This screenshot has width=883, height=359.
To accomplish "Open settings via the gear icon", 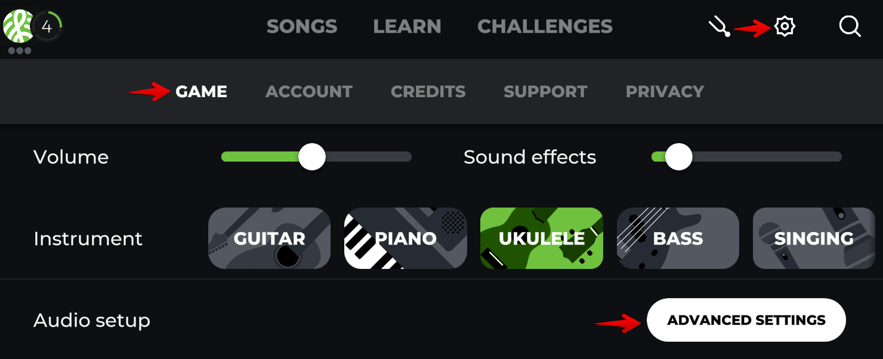I will 785,26.
